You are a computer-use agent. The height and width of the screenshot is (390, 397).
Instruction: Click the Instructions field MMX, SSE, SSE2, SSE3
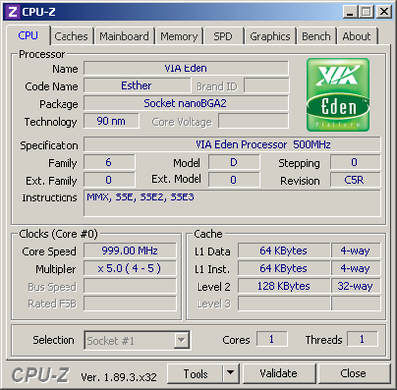click(x=232, y=203)
